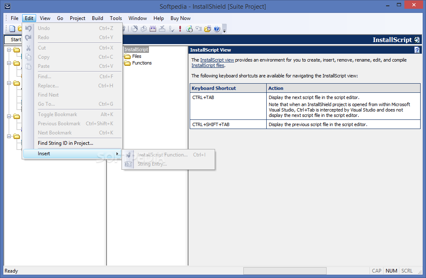The height and width of the screenshot is (278, 426).
Task: Open the InstallScript files hyperlink
Action: click(208, 65)
